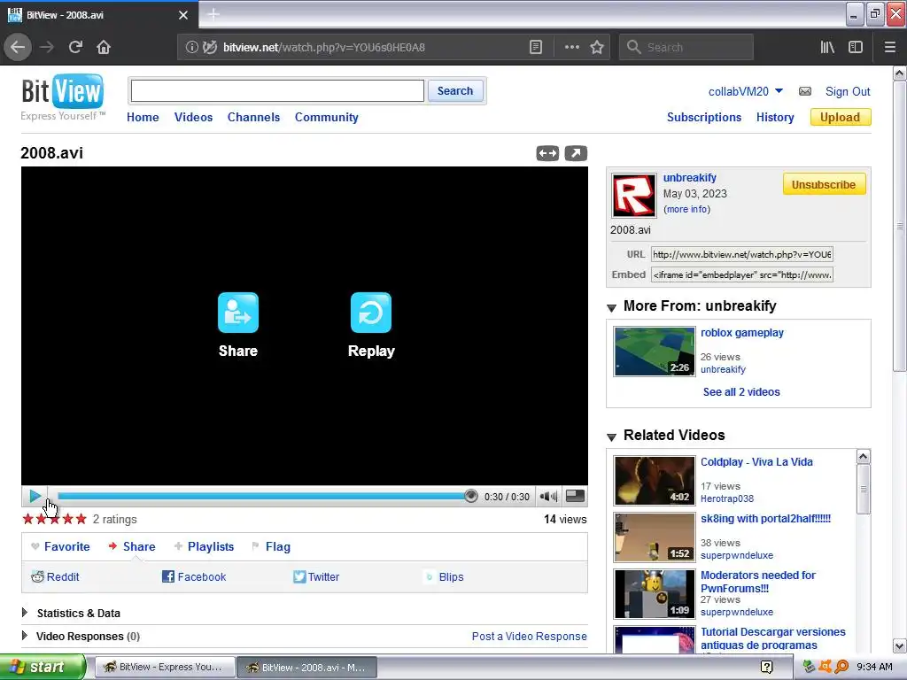The height and width of the screenshot is (680, 907).
Task: Click the yellow Upload button
Action: (840, 117)
